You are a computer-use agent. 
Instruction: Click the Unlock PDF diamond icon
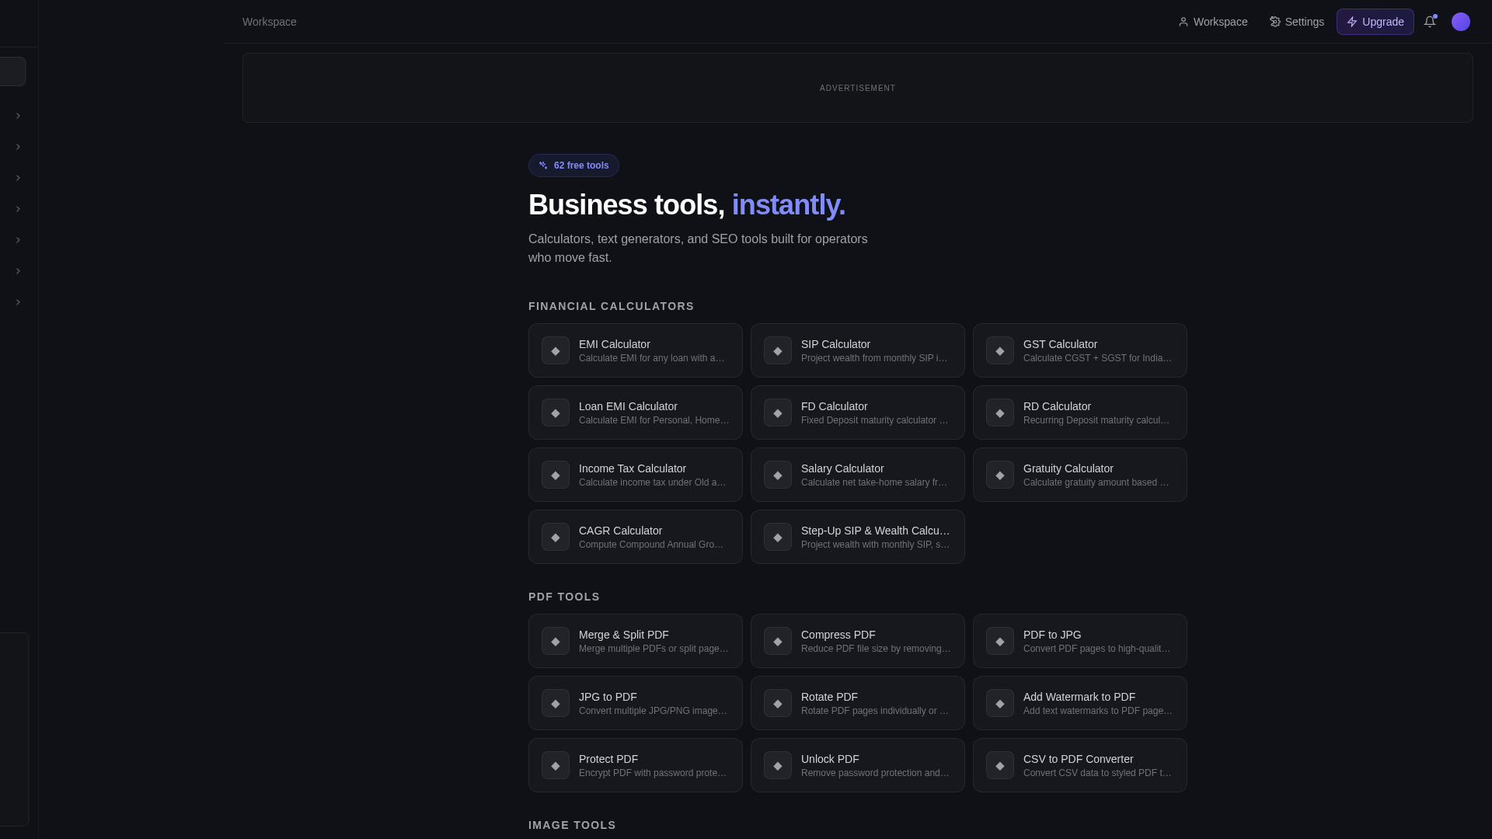tap(778, 765)
